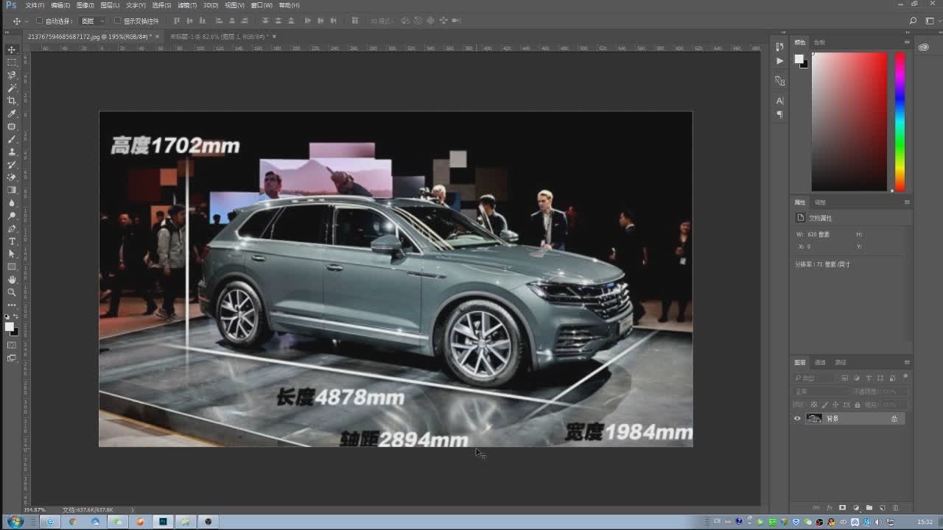The width and height of the screenshot is (943, 530).
Task: Select the History Brush tool
Action: click(12, 165)
